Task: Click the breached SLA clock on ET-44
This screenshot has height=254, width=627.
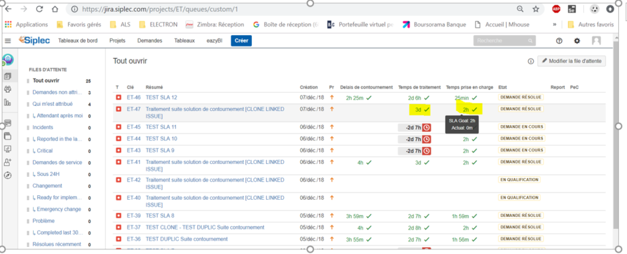Action: (427, 139)
